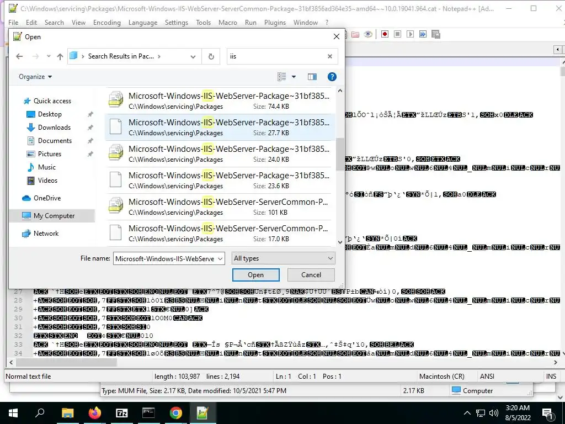
Task: Show hidden tray icons chevron
Action: [x=467, y=413]
